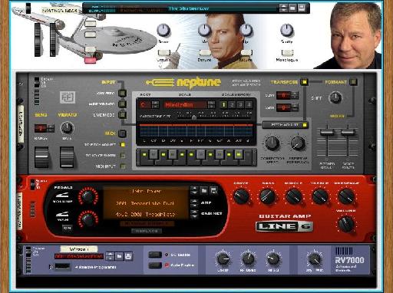Toggle Live Mode on Neptune input
This screenshot has width=393, height=293.
click(x=123, y=115)
